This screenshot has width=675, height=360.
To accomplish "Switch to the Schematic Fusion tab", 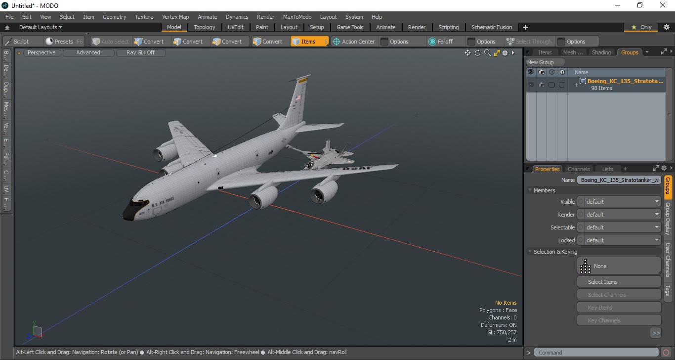I will click(x=491, y=27).
